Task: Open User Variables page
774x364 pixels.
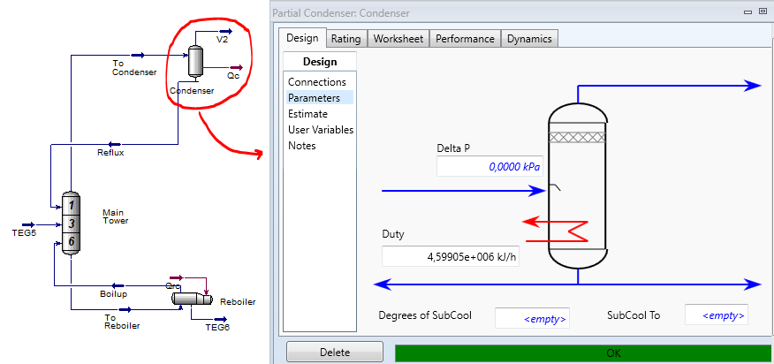Action: point(321,130)
